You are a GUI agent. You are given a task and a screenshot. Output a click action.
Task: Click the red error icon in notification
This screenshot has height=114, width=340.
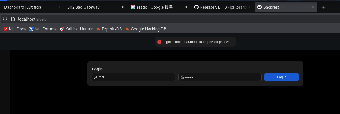(159, 42)
